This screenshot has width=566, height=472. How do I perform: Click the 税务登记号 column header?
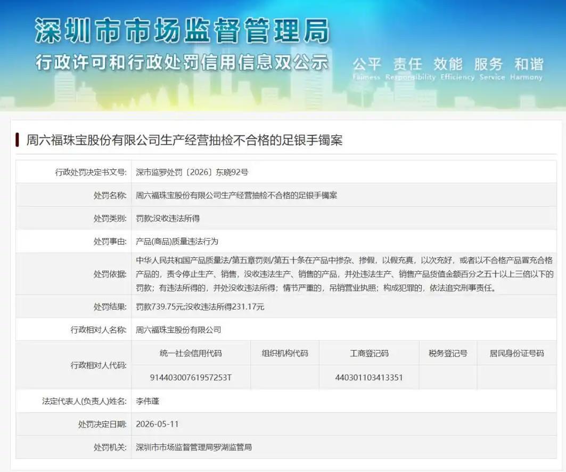pyautogui.click(x=448, y=353)
